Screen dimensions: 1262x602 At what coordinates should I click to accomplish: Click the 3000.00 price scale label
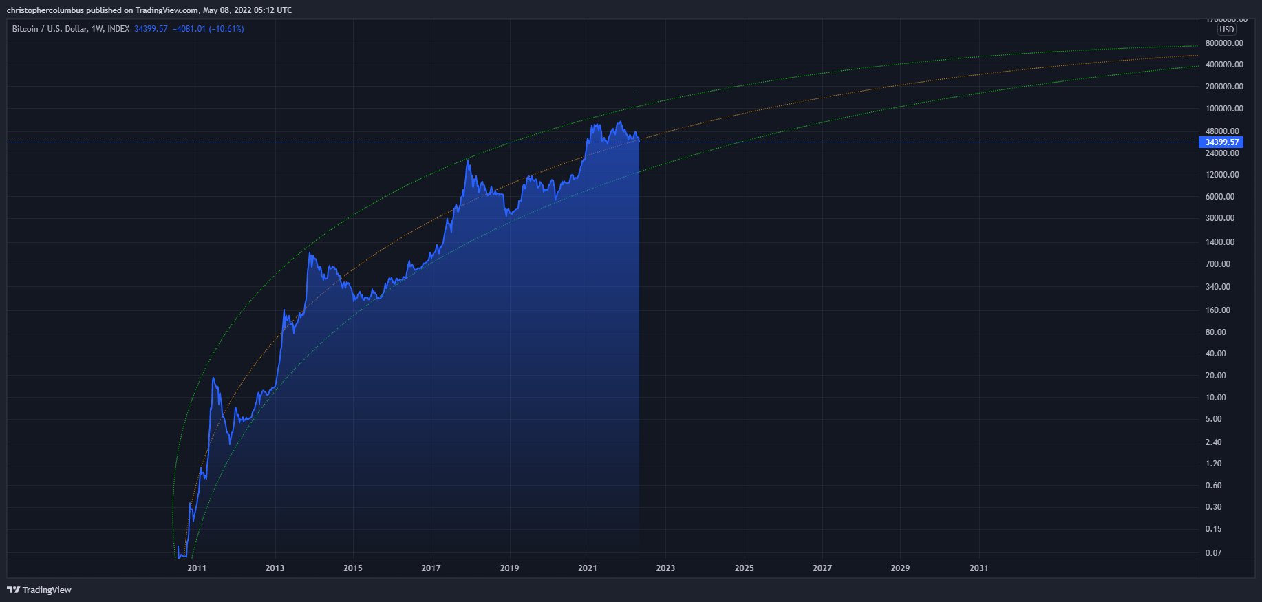[x=1220, y=218]
